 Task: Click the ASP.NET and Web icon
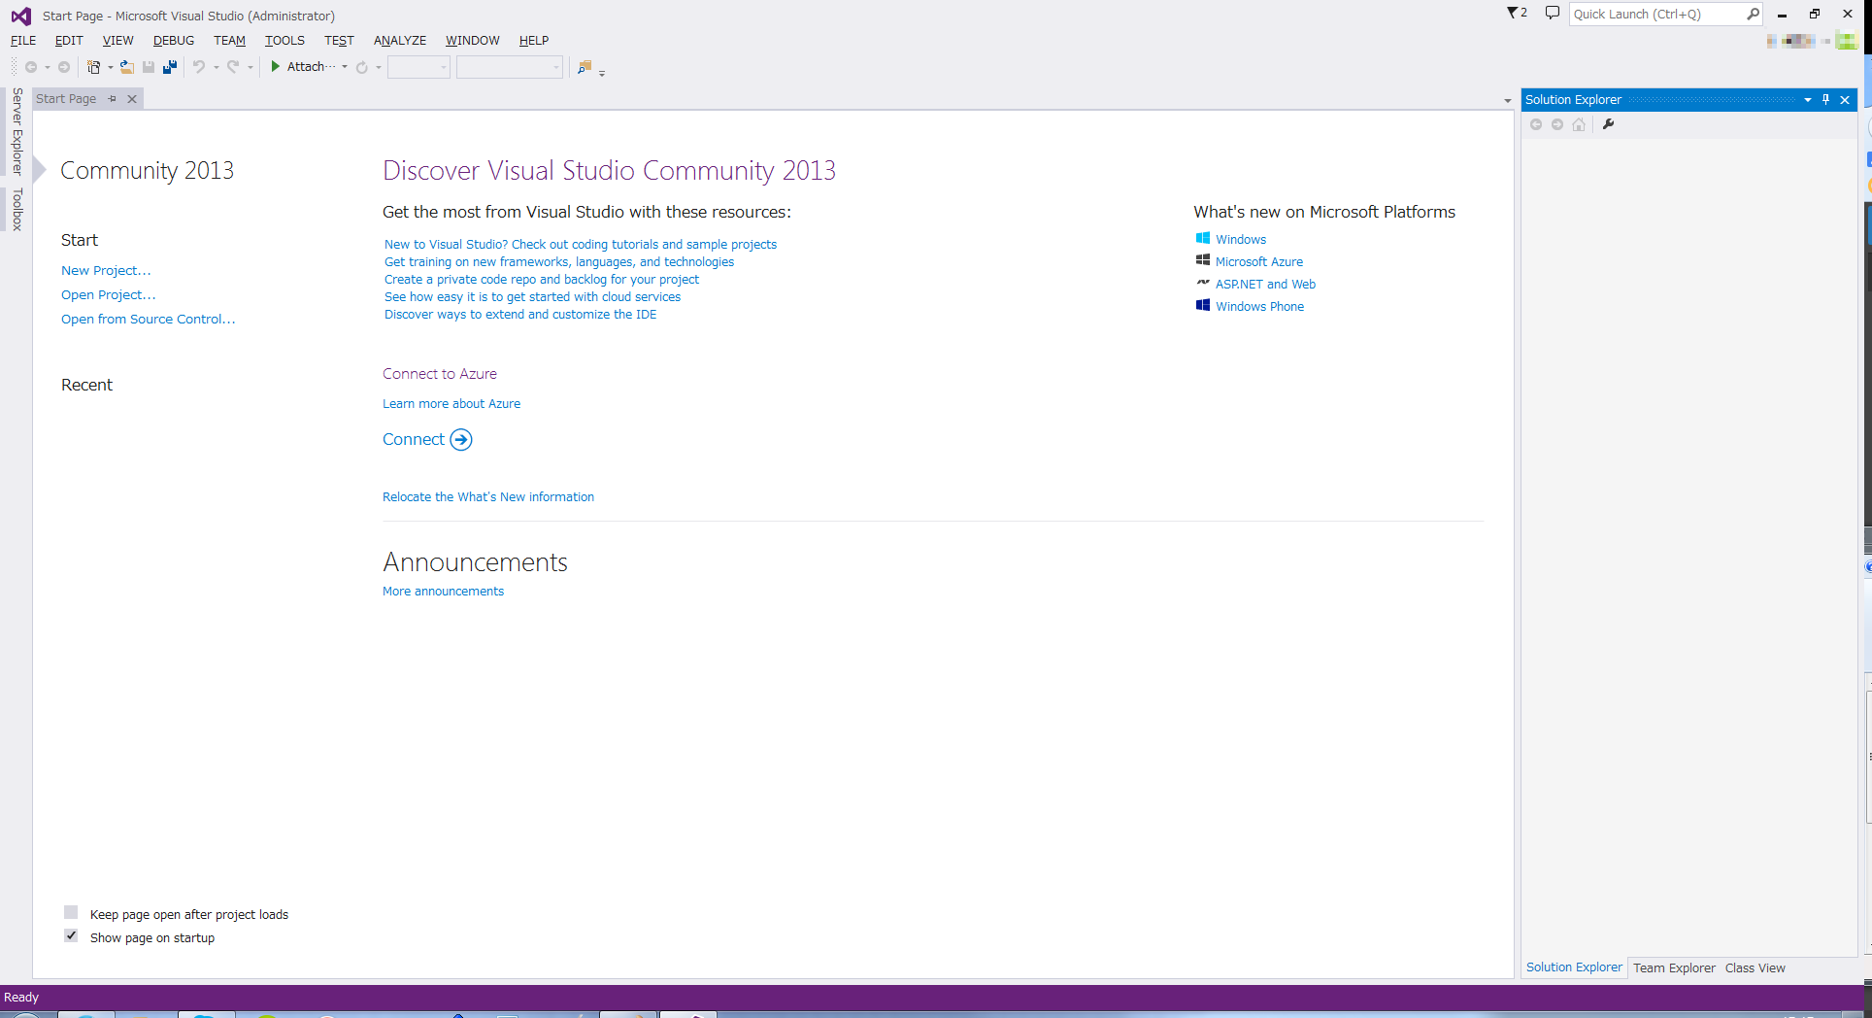tap(1203, 283)
